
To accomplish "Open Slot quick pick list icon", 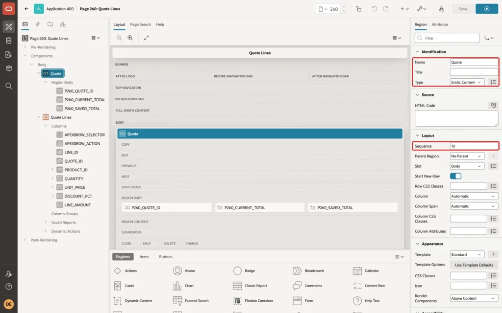I will click(x=493, y=166).
